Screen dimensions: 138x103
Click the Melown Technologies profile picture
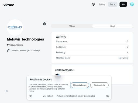tap(15, 27)
